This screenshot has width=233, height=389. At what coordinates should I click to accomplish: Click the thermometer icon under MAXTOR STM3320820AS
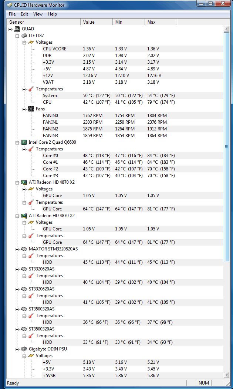coord(31,256)
